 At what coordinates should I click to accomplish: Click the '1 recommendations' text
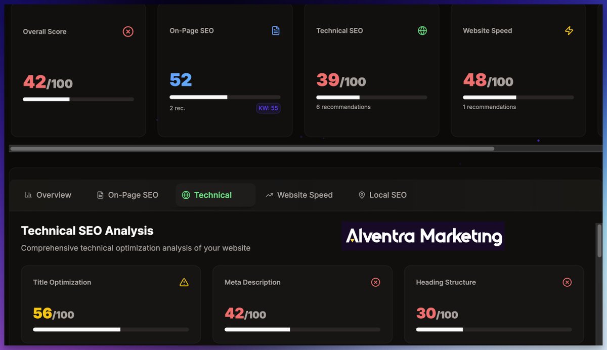tap(490, 107)
